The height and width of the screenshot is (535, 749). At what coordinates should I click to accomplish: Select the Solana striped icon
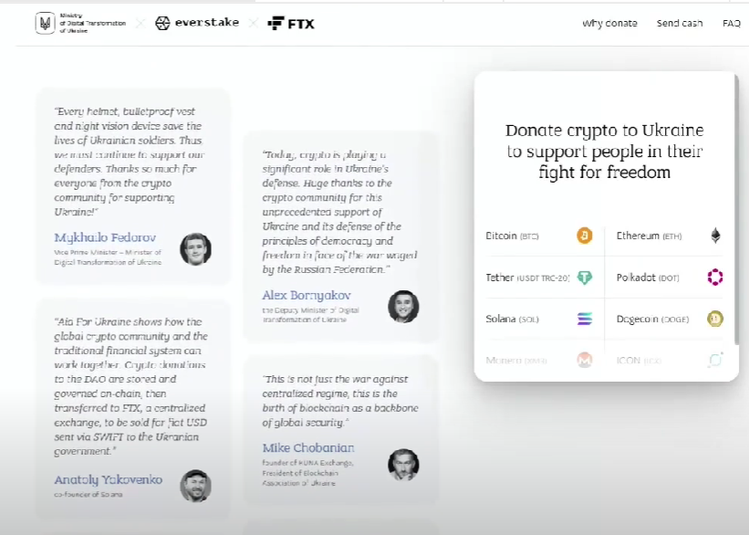pyautogui.click(x=585, y=319)
